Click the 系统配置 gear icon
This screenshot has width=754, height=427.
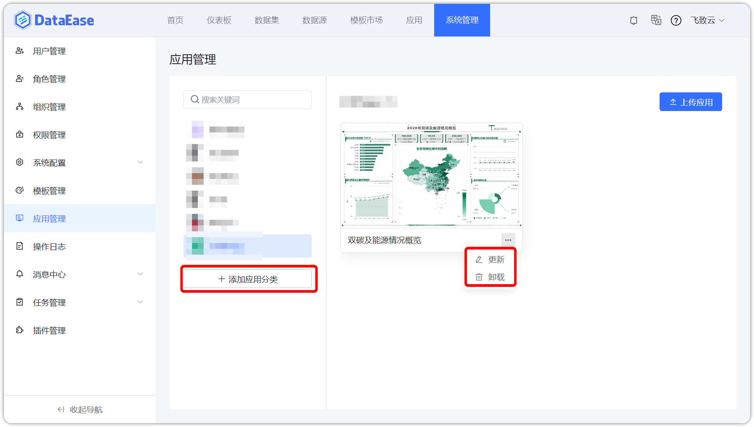click(x=19, y=162)
